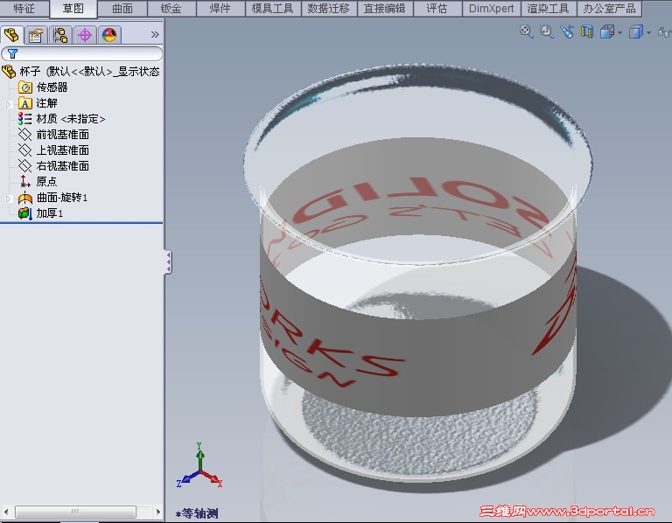Click the 传感器 folder icon

[25, 87]
